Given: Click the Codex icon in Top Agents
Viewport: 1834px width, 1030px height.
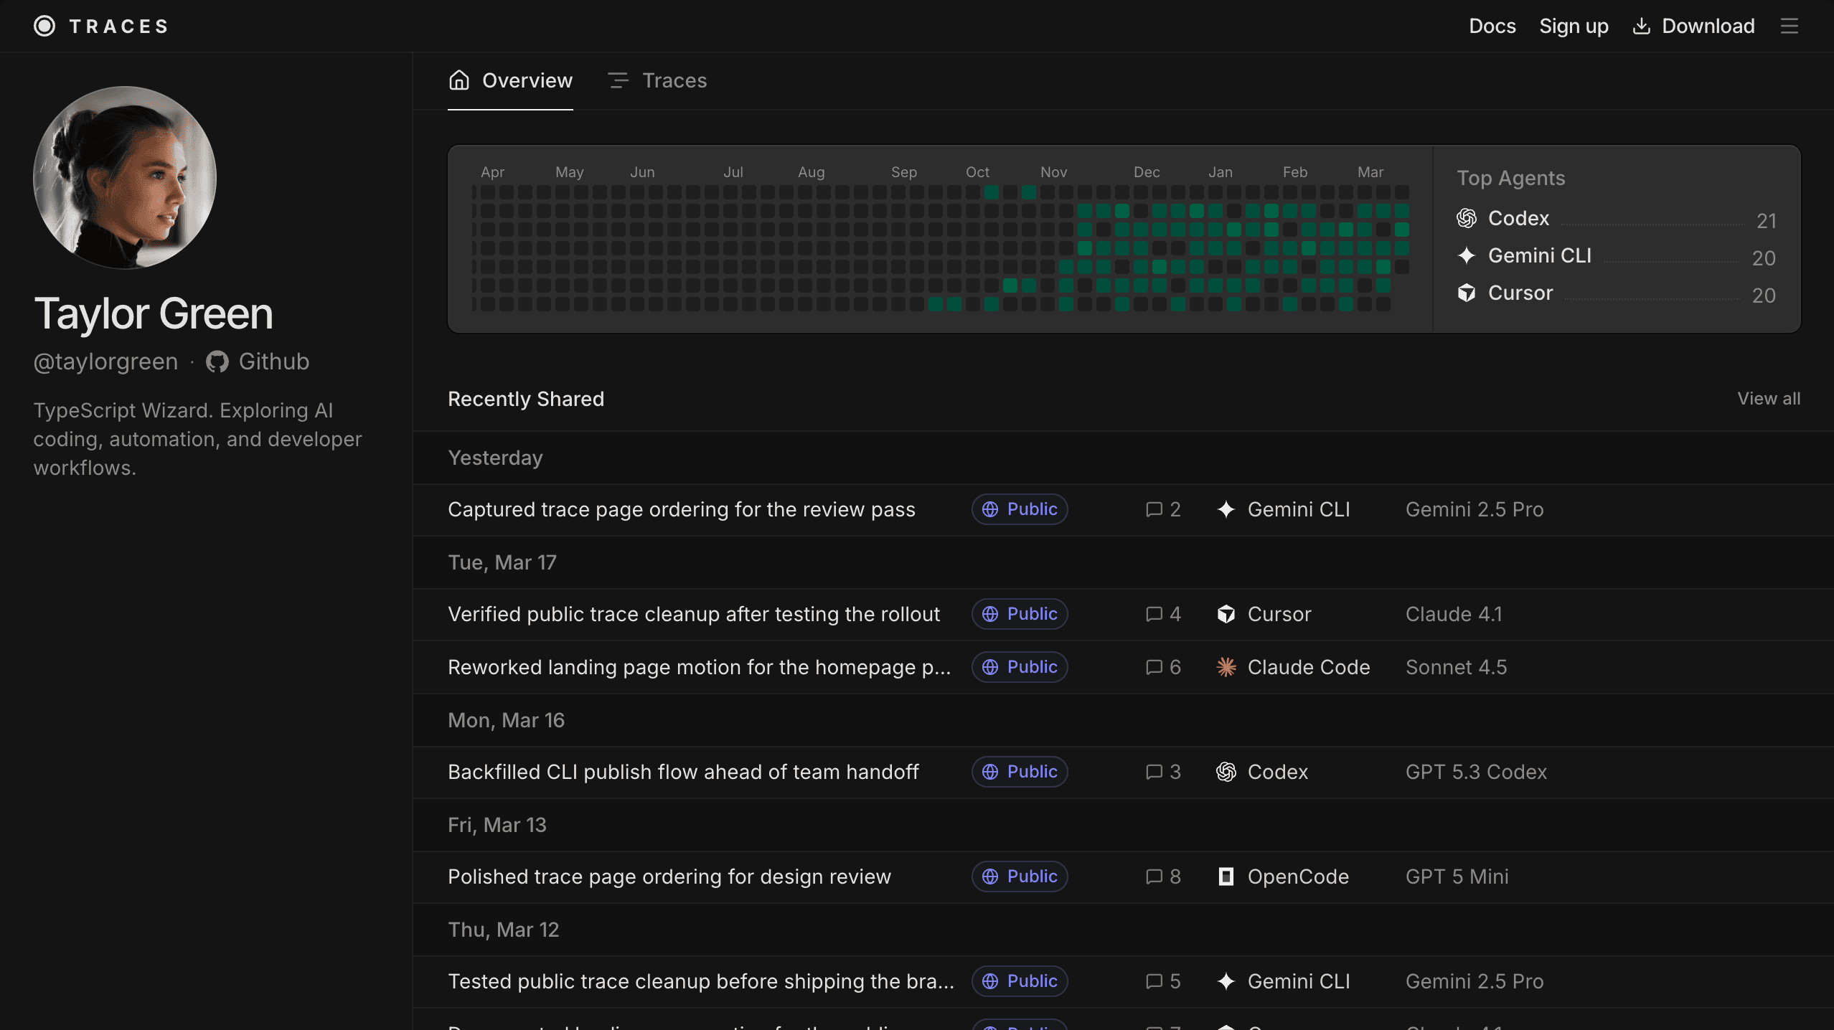Looking at the screenshot, I should [x=1467, y=218].
